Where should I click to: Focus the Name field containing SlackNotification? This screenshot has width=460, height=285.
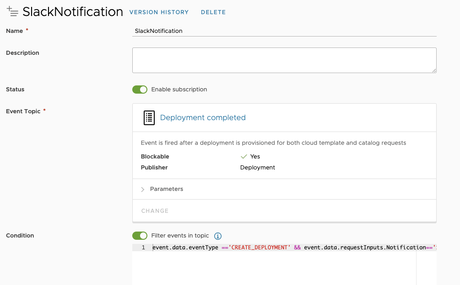tap(284, 31)
